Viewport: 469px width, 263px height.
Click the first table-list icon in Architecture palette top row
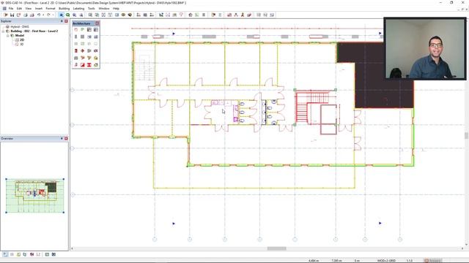(x=89, y=29)
